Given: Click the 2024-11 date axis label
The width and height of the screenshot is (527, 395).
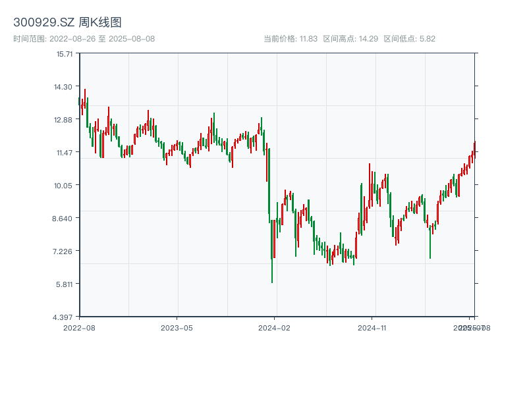Looking at the screenshot, I should point(372,327).
